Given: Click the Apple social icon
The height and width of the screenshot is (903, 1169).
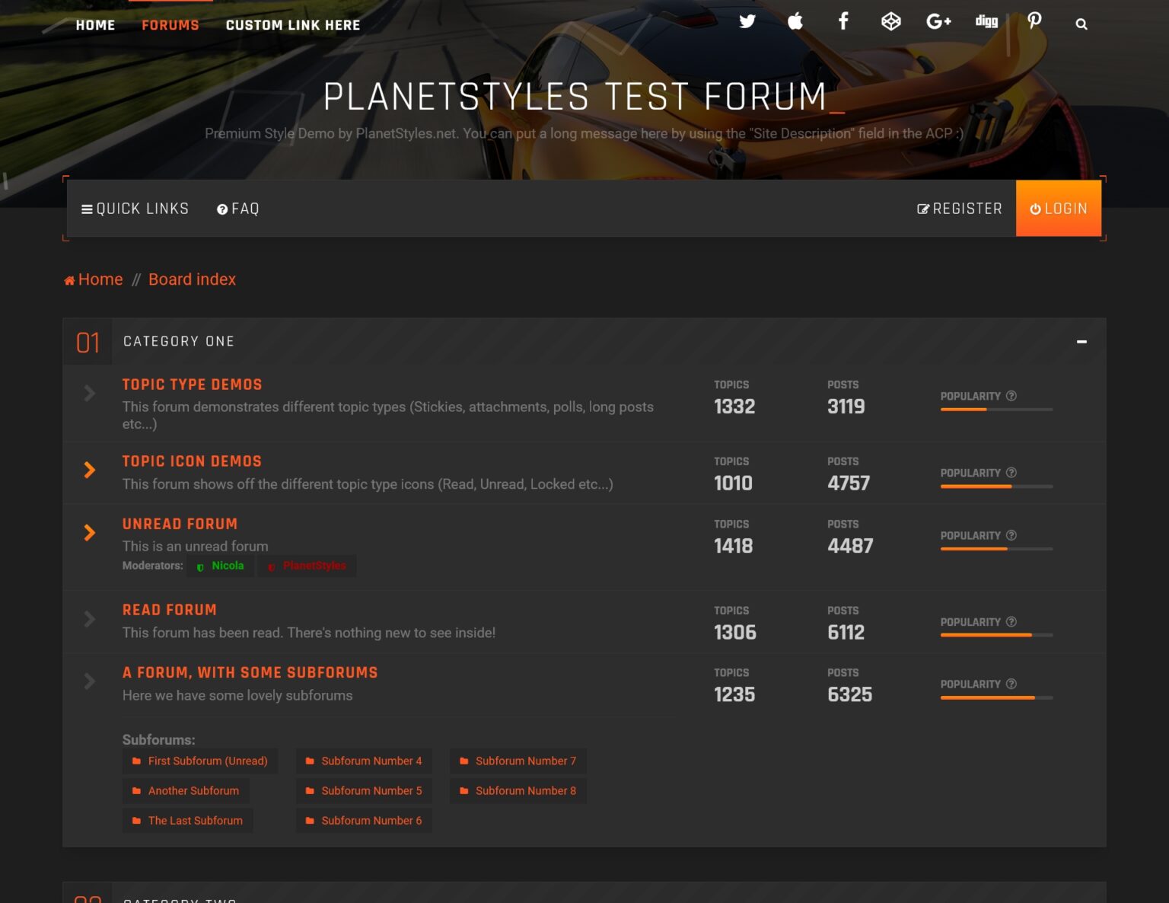Looking at the screenshot, I should click(795, 22).
